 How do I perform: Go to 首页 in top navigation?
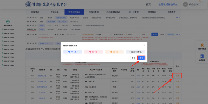pos(148,4)
